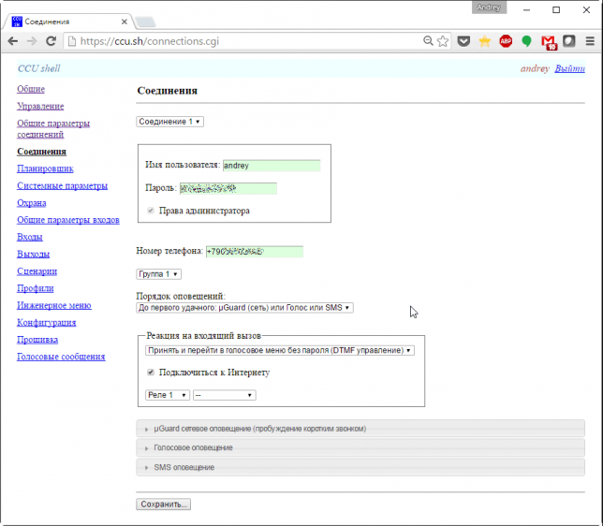The image size is (603, 526).
Task: Open Прошивка in the sidebar
Action: pos(37,340)
